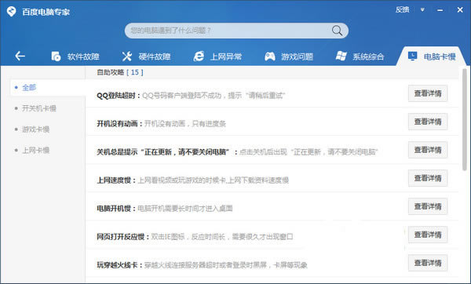View details for 网页打开反应慢
Screen dimensions: 471x284
pyautogui.click(x=428, y=235)
